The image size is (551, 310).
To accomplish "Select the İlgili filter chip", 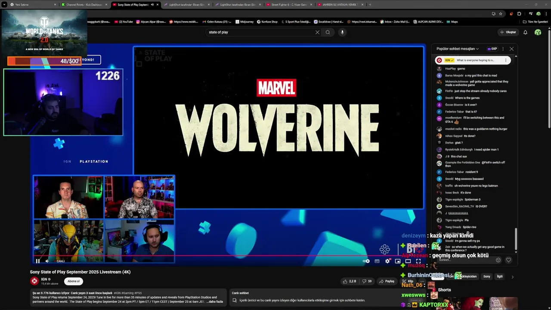I will pos(500,276).
